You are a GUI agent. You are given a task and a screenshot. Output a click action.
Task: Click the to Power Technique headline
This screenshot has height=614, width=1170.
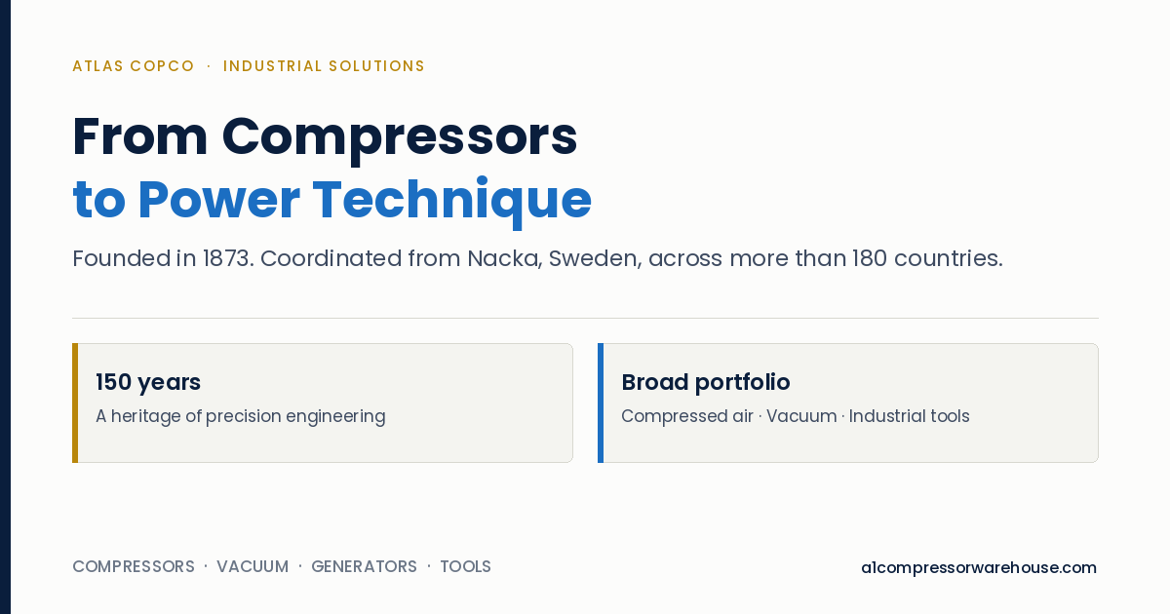pyautogui.click(x=332, y=199)
